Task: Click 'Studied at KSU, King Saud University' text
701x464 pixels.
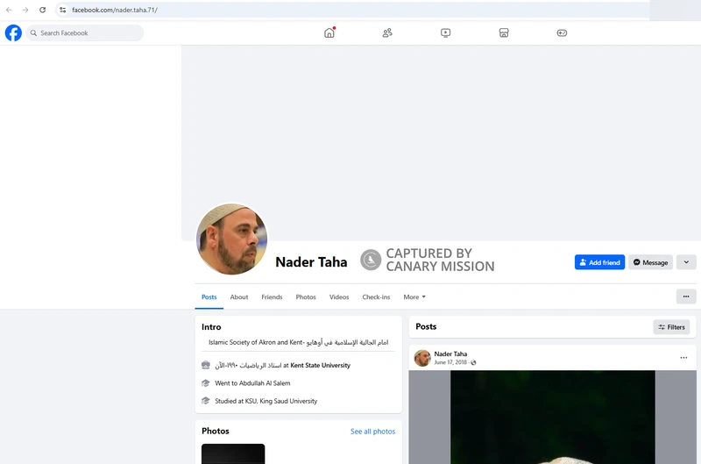Action: pos(266,401)
